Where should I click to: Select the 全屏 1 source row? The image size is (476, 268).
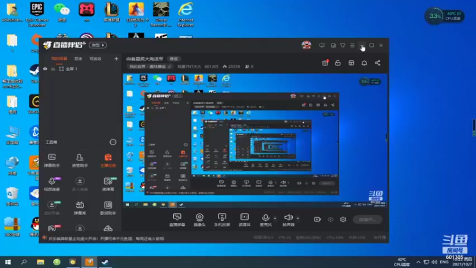(81, 69)
